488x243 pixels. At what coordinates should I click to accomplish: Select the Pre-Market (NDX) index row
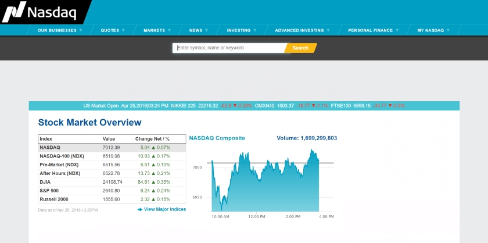click(112, 165)
